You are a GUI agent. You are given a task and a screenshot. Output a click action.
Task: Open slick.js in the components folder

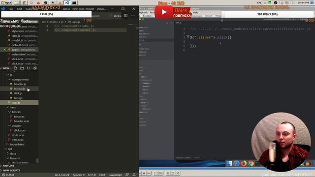tap(18, 93)
